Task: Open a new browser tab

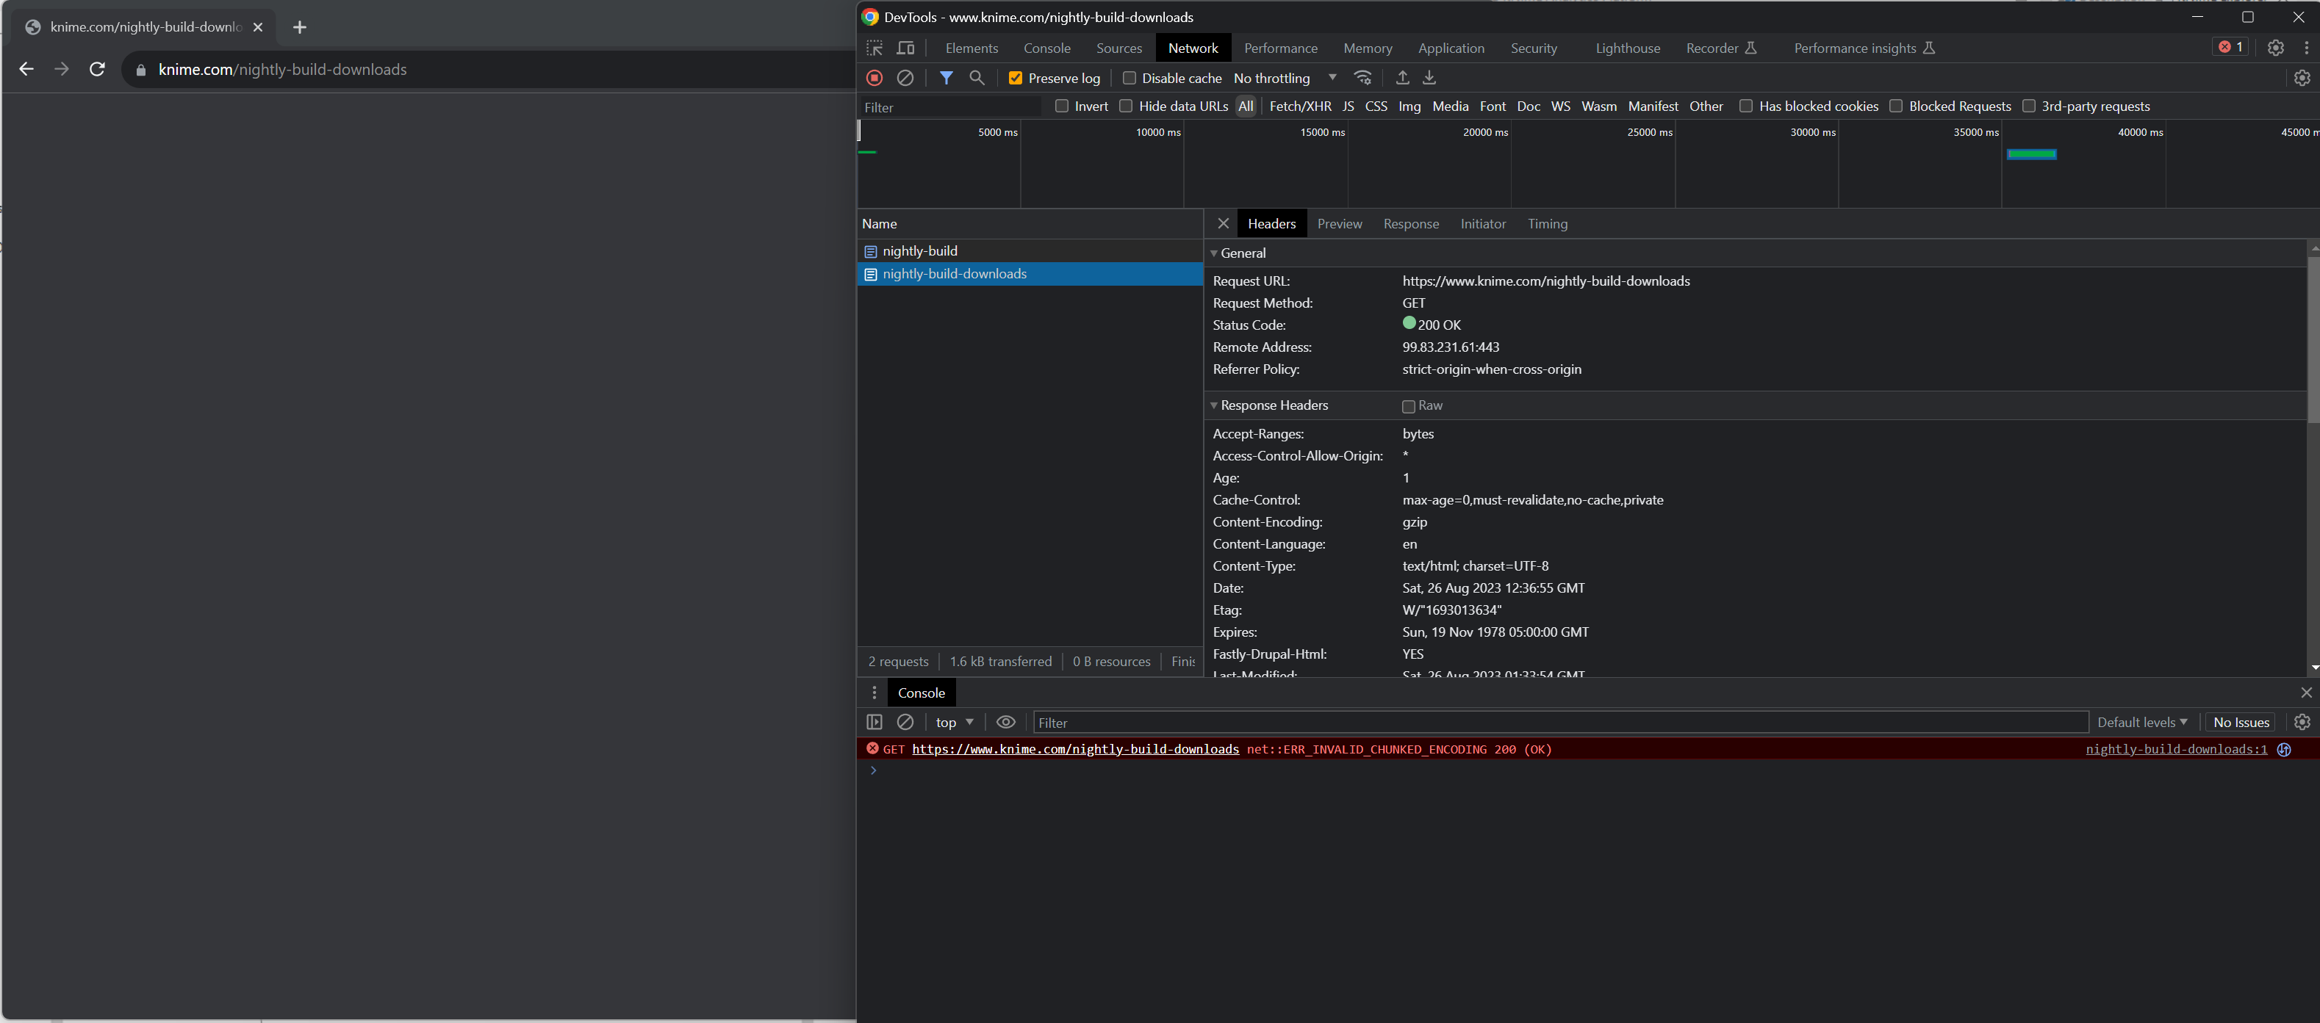Action: tap(300, 27)
